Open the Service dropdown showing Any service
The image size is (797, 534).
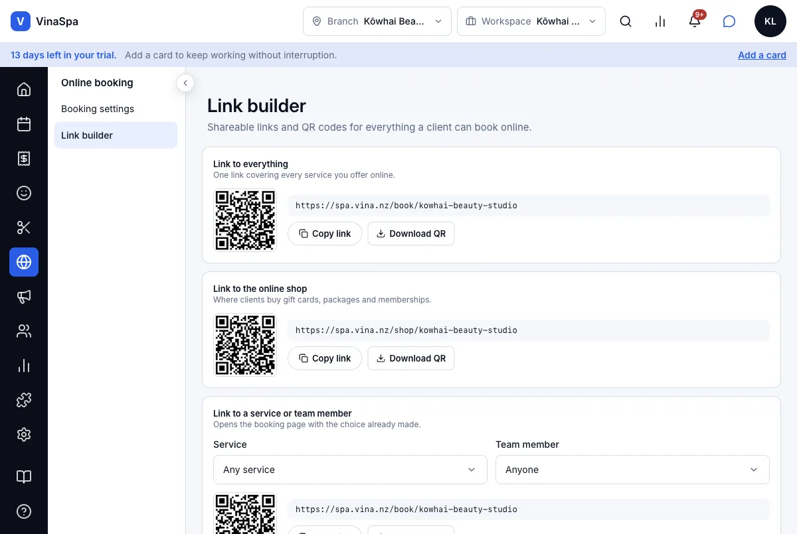[350, 470]
